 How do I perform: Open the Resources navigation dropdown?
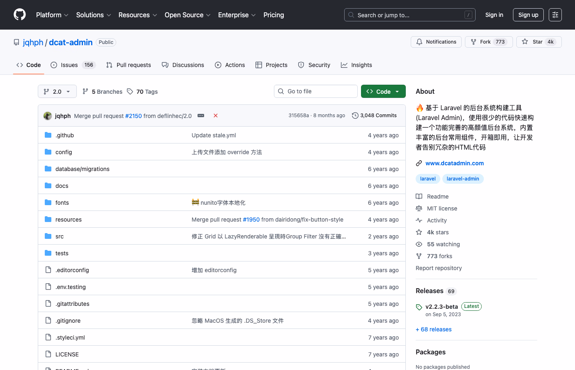(x=137, y=15)
